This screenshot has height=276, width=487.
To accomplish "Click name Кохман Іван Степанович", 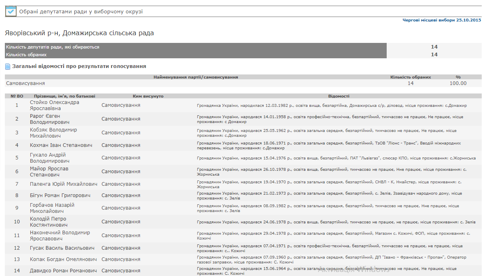I will 61,145.
